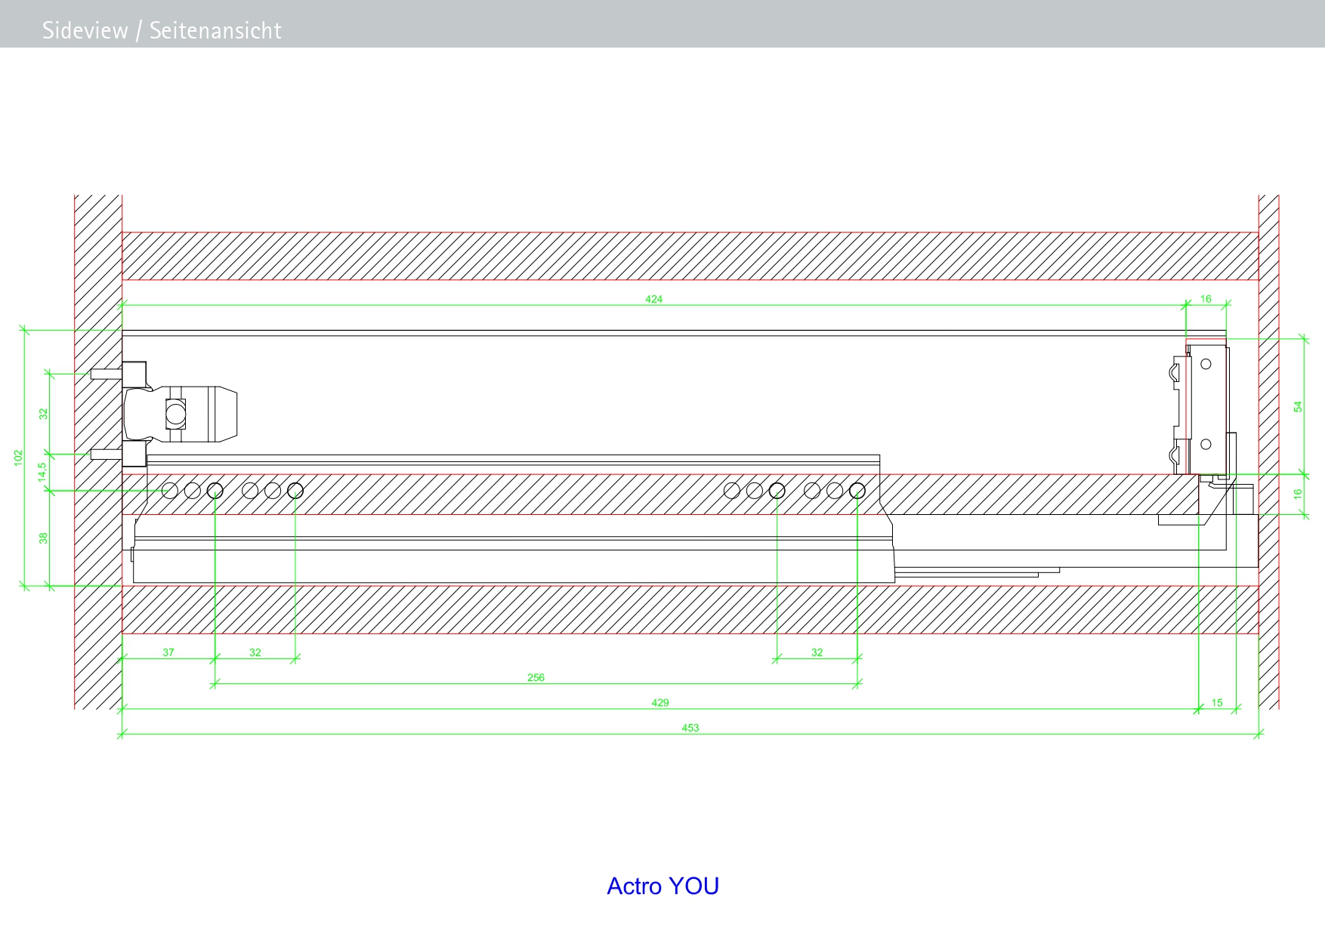Click the 429 dimension value

[659, 702]
